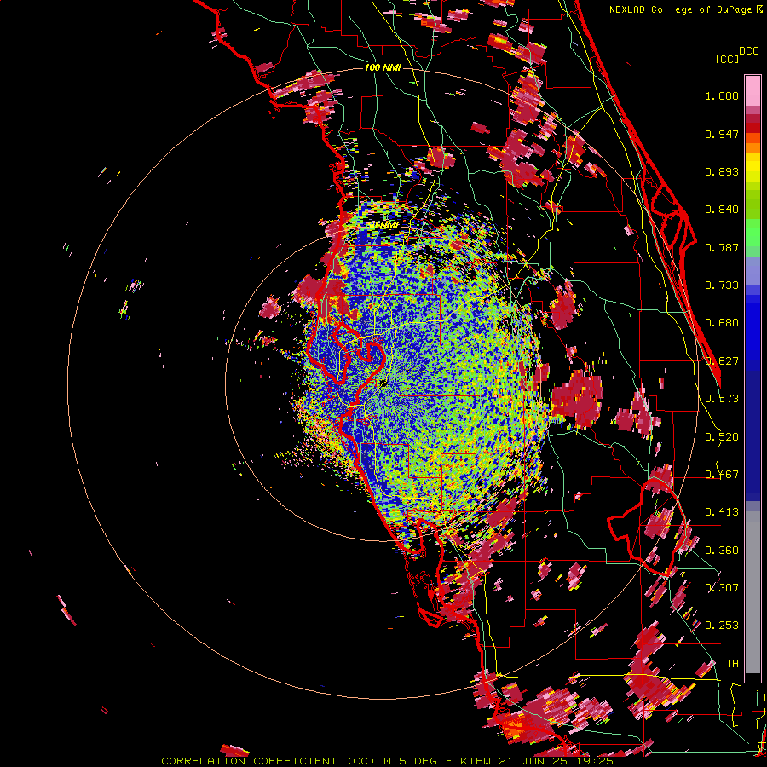This screenshot has width=767, height=767.
Task: Select the 0.413 legend value
Action: click(722, 512)
